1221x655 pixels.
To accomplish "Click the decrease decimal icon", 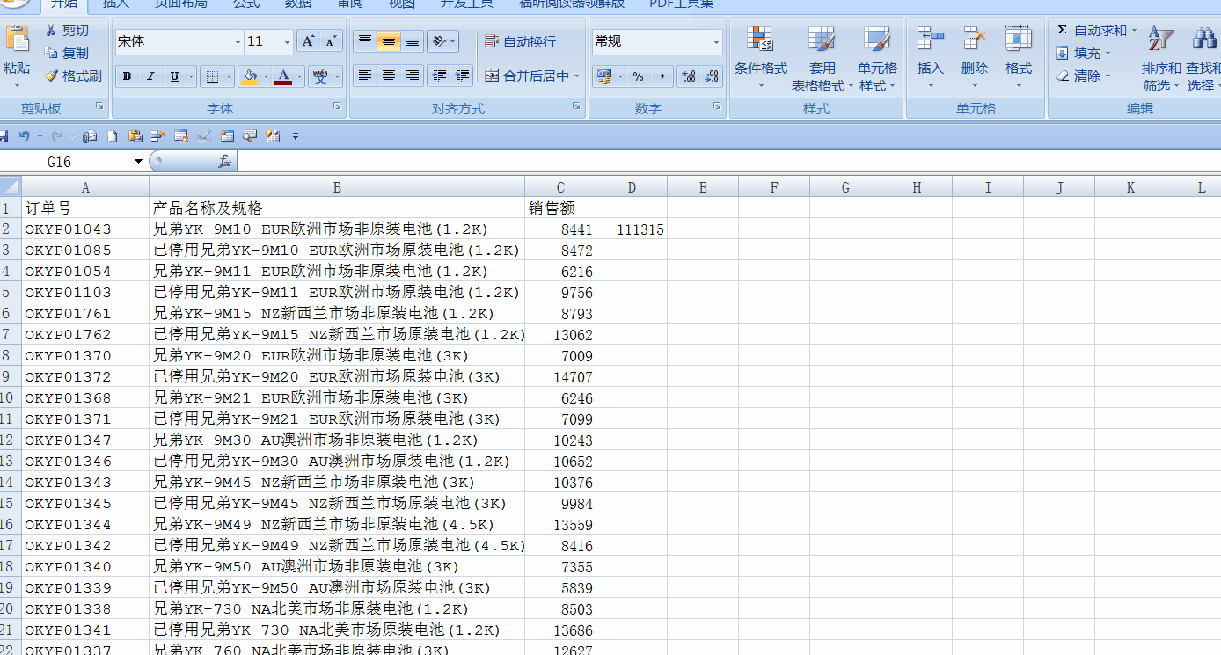I will (711, 76).
